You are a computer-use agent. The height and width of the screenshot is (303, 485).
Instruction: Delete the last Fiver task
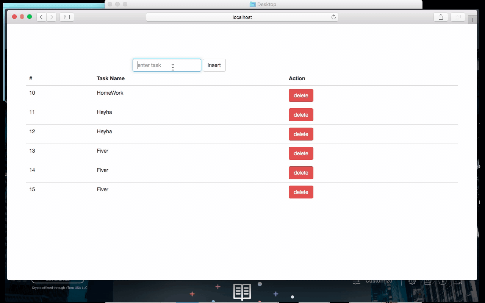click(x=301, y=192)
